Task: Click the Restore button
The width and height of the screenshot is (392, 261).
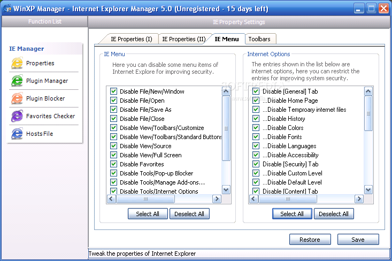Action: point(310,240)
